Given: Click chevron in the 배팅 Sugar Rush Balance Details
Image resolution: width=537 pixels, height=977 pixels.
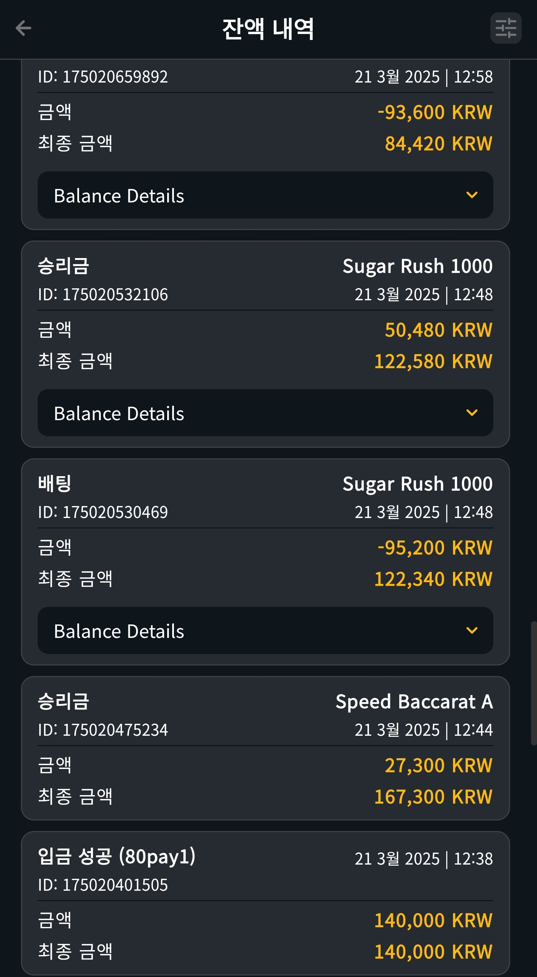Looking at the screenshot, I should point(472,630).
